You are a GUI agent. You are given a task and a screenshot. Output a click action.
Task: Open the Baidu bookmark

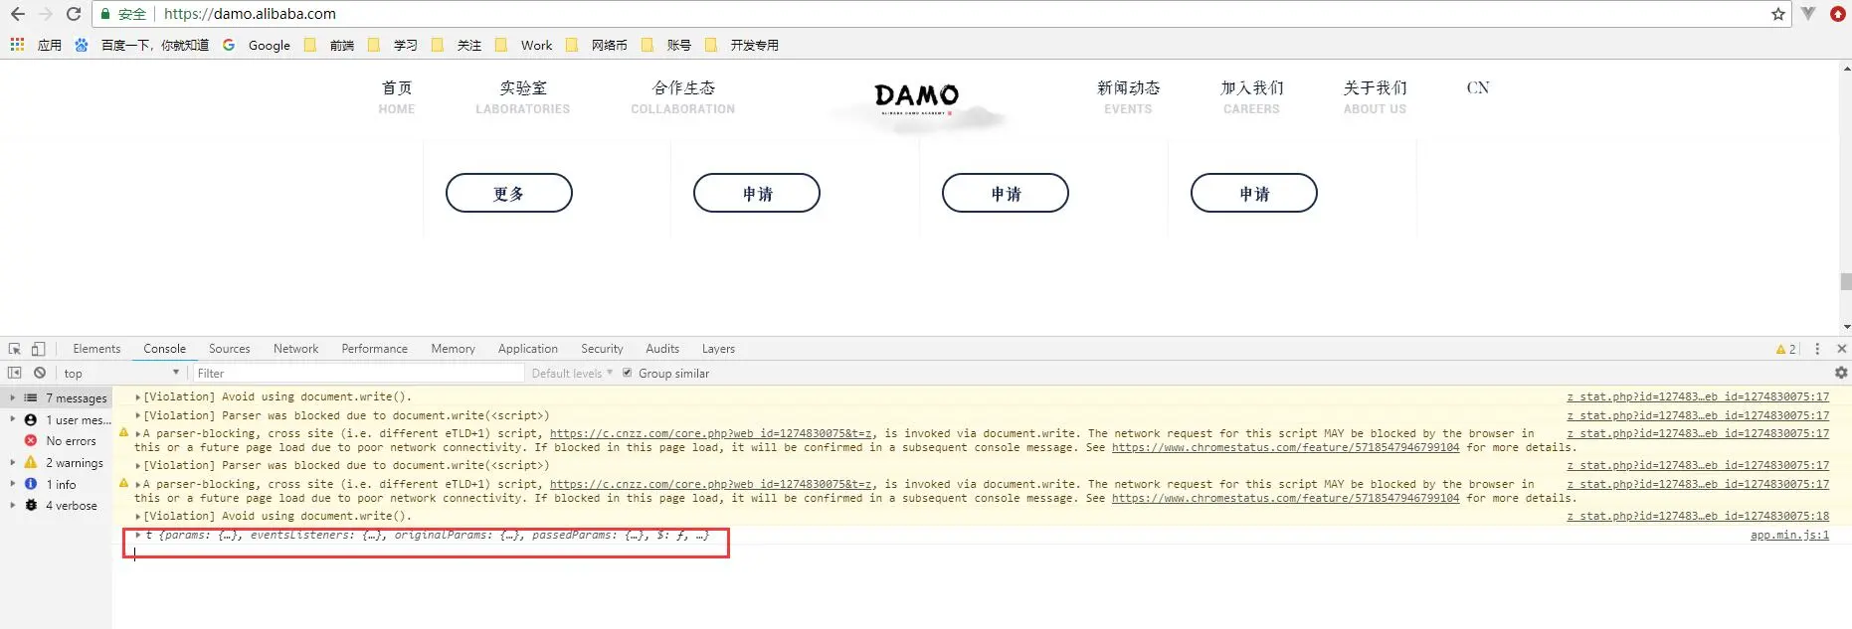(141, 45)
